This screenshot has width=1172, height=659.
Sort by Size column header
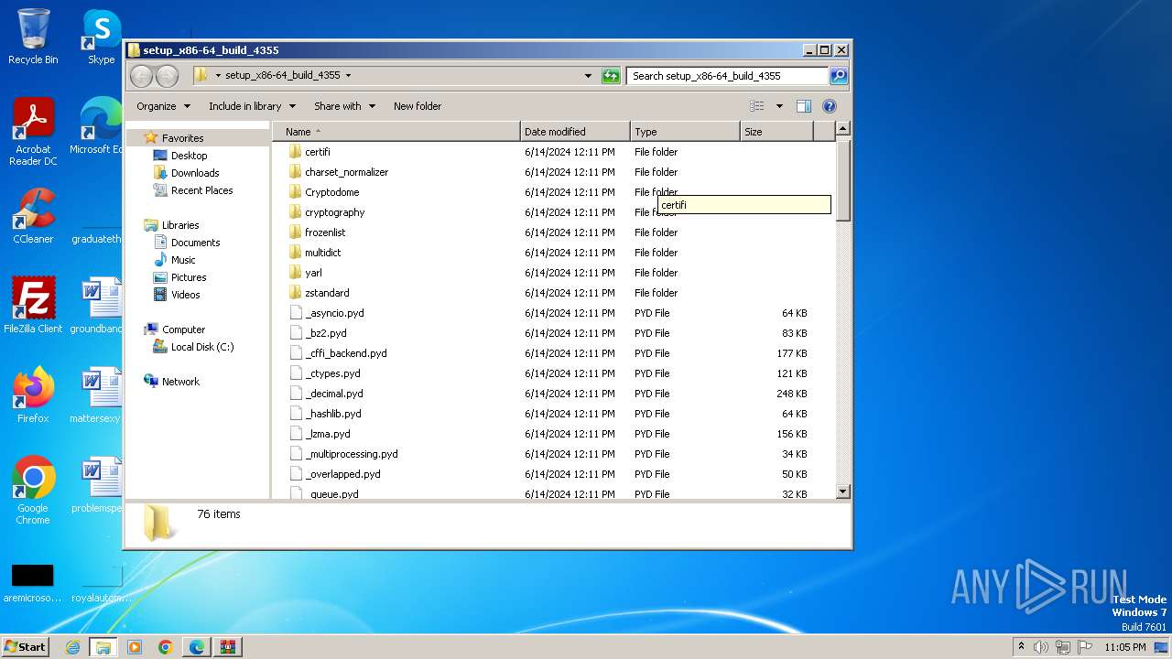click(x=776, y=132)
